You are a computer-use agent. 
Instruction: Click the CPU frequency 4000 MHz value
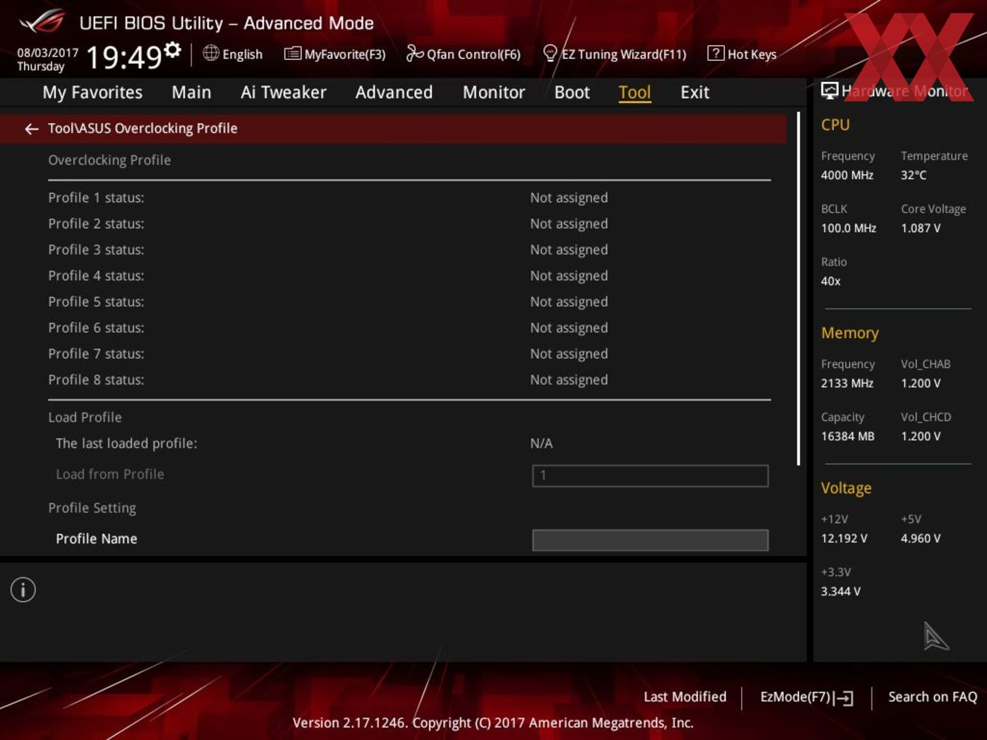tap(847, 175)
